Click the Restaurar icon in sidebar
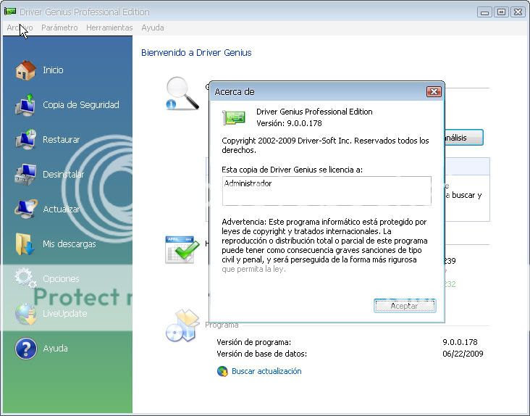The height and width of the screenshot is (416, 530). click(x=25, y=139)
